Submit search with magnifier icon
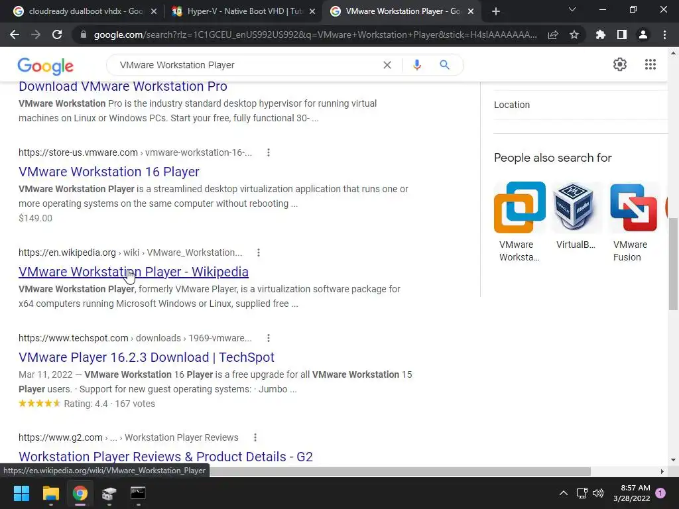 pos(445,65)
